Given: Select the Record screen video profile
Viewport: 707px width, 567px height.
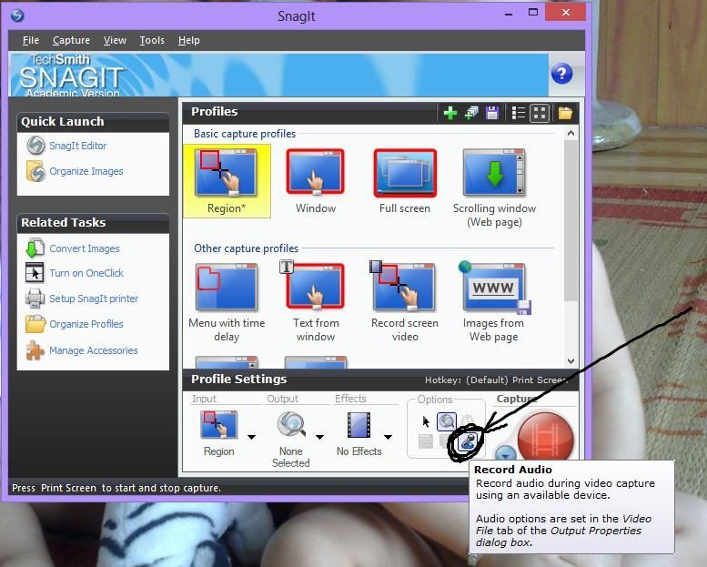Looking at the screenshot, I should (404, 303).
